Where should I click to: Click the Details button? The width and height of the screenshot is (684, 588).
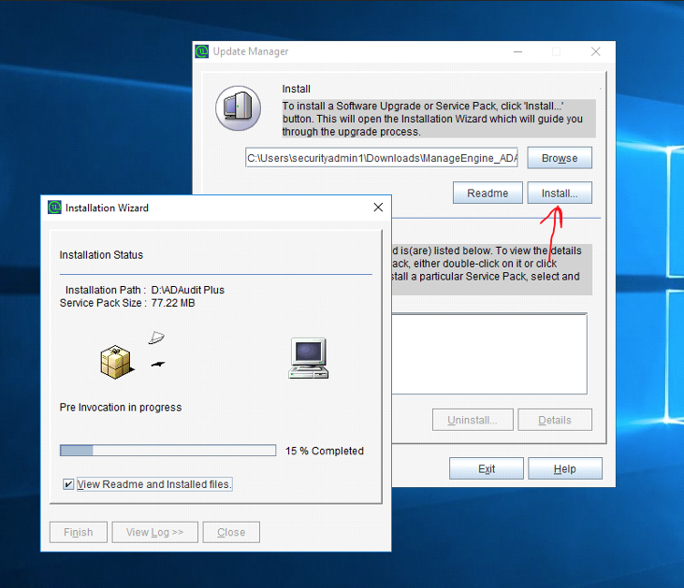pos(555,420)
